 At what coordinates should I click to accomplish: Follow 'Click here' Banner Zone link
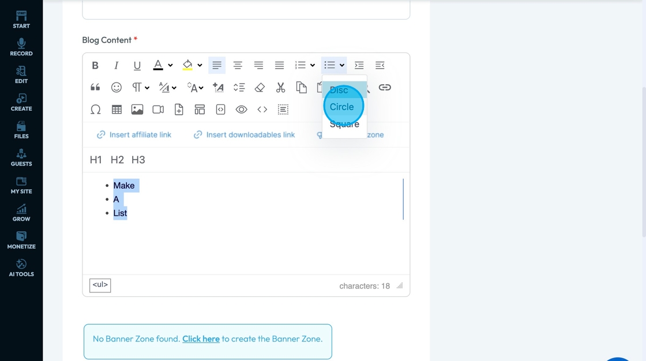201,339
